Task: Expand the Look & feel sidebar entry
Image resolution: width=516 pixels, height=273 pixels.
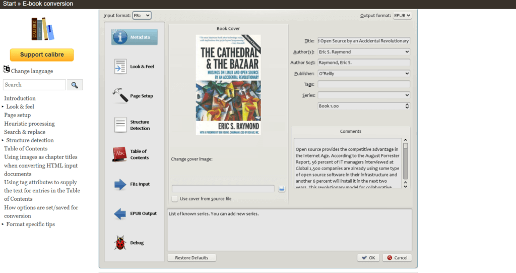Action: (3, 107)
